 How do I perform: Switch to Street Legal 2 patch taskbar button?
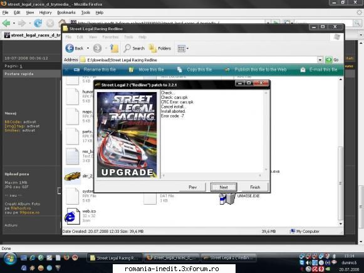point(229,258)
